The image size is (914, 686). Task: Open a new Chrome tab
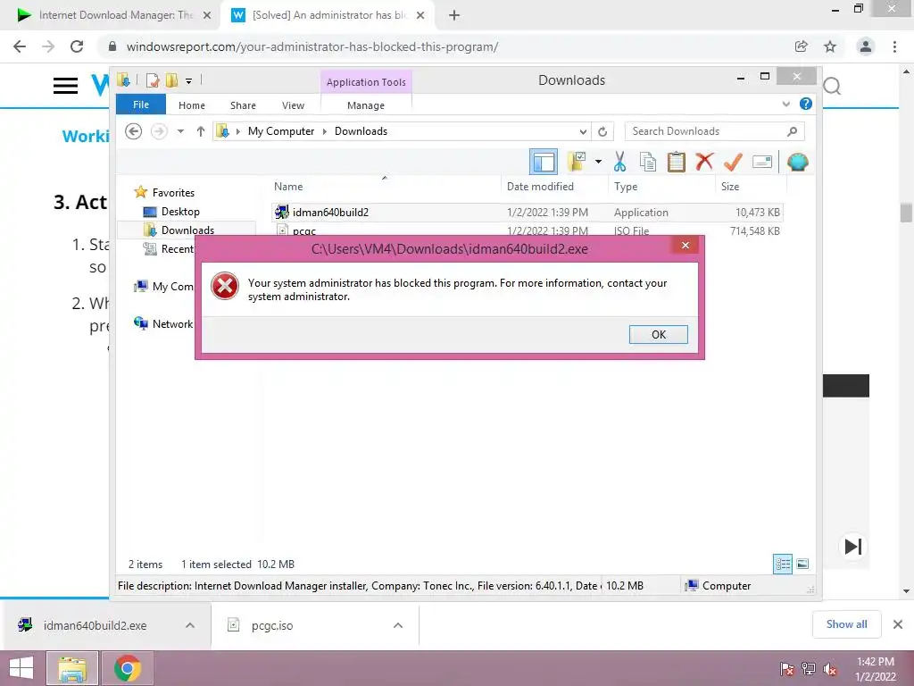click(454, 15)
